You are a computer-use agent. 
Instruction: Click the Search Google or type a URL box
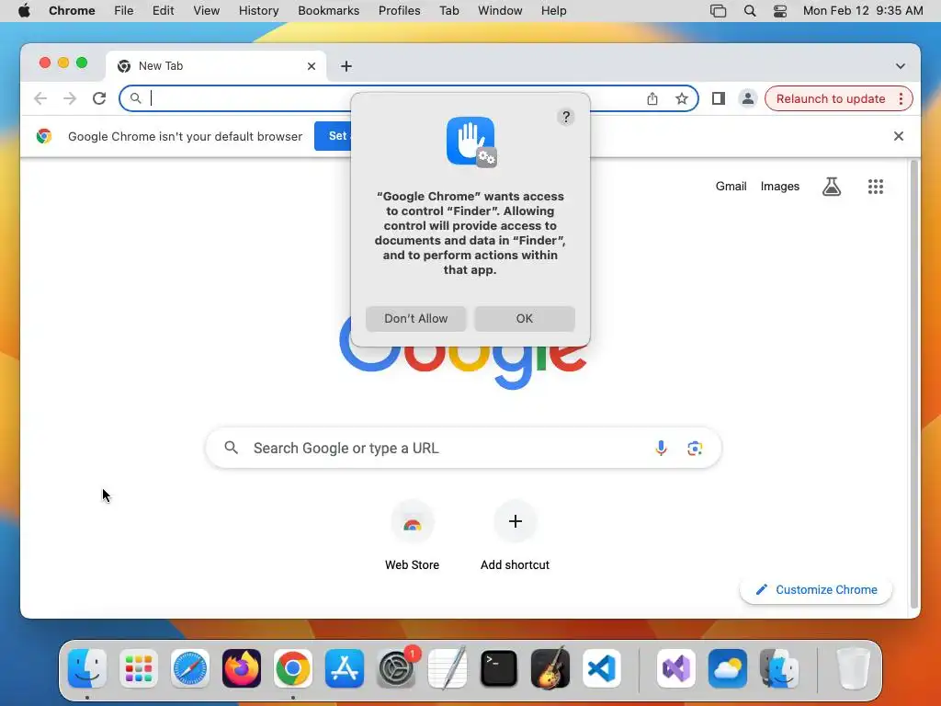463,448
